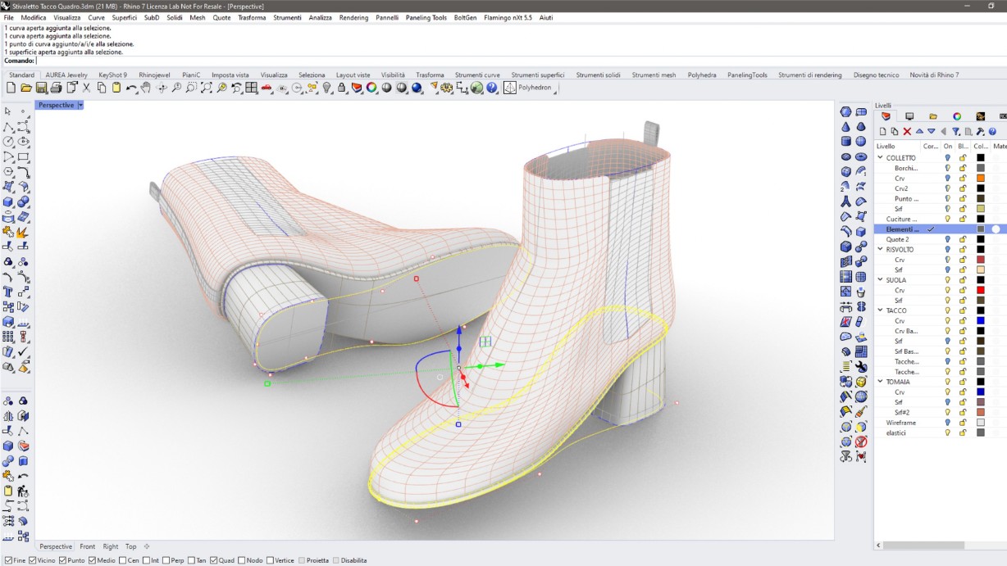
Task: Click the Print icon
Action: click(x=56, y=88)
